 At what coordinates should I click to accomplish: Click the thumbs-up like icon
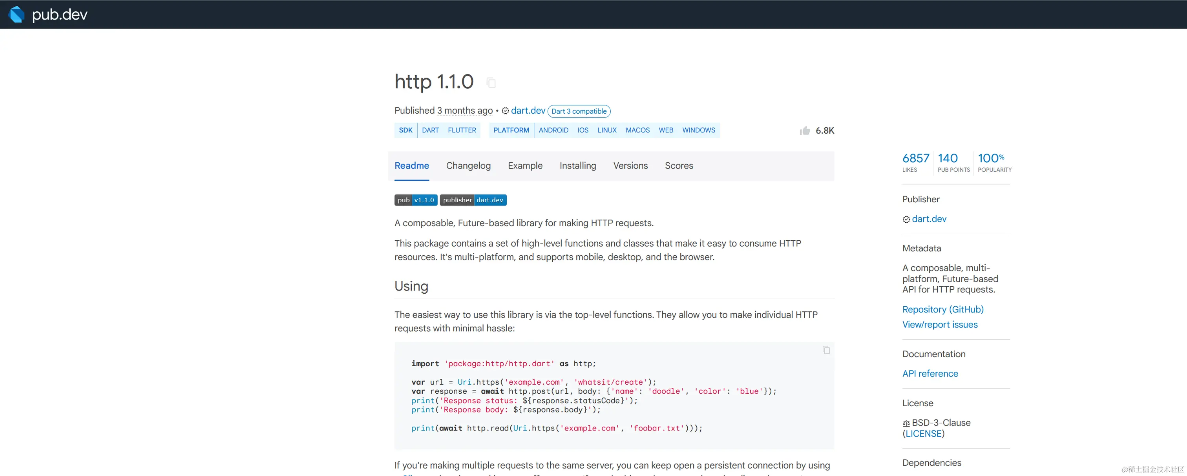point(805,131)
